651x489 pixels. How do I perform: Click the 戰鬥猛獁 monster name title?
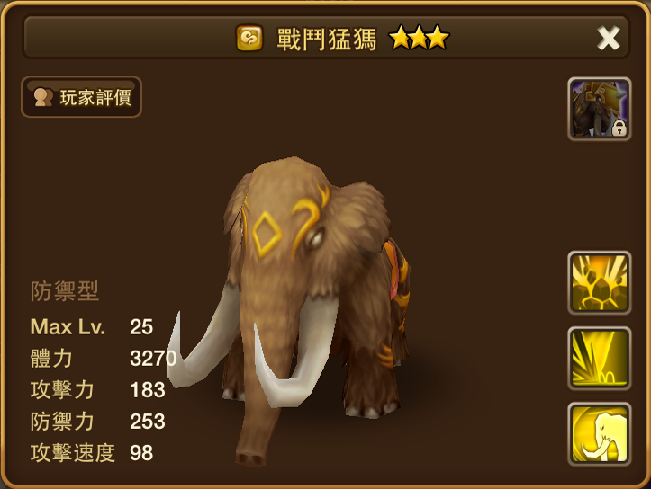[327, 40]
